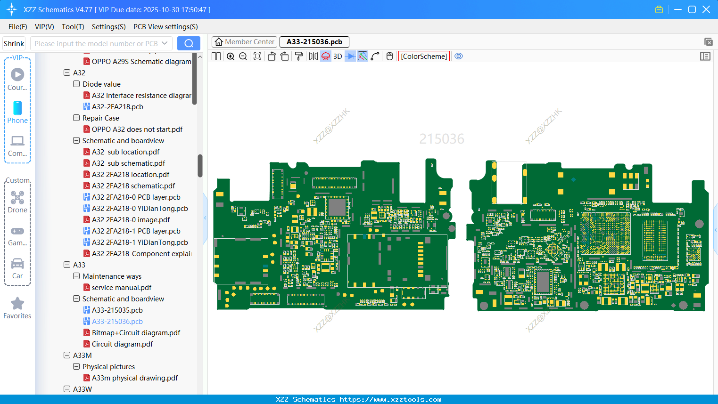Image resolution: width=718 pixels, height=404 pixels.
Task: Click the blue search button
Action: click(x=189, y=43)
